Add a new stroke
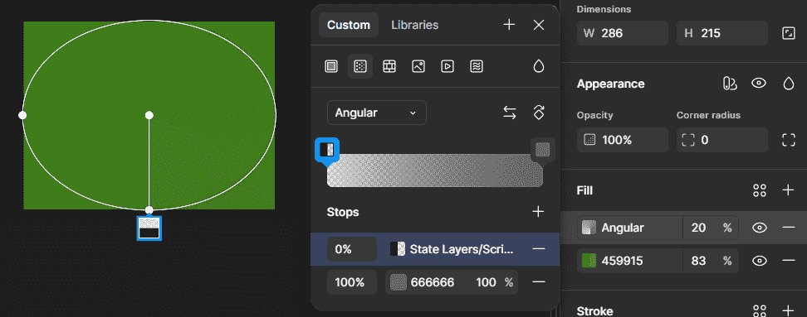Image resolution: width=807 pixels, height=317 pixels. click(788, 310)
